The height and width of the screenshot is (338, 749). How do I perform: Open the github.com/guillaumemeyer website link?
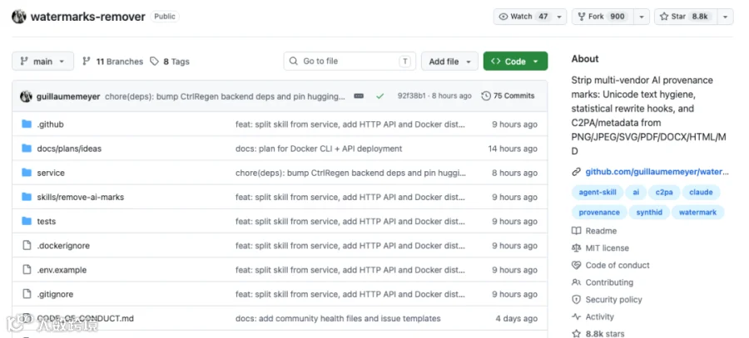[657, 172]
